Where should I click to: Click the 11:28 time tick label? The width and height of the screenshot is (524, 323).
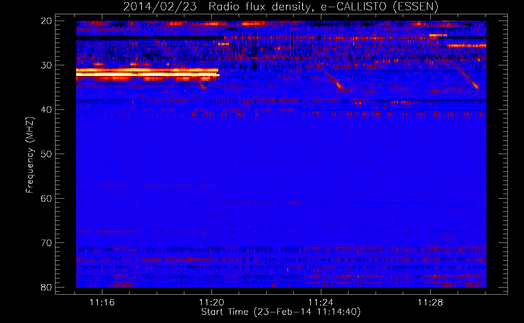(x=430, y=303)
